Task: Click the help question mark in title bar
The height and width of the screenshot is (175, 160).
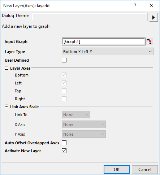Action: (x=135, y=5)
